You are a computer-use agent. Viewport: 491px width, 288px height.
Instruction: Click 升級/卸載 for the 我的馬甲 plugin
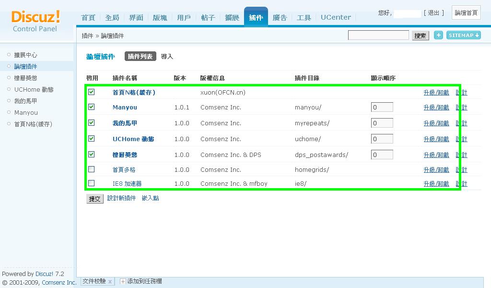coord(436,123)
